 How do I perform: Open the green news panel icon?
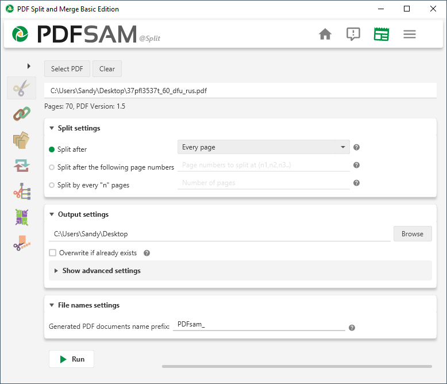click(381, 34)
